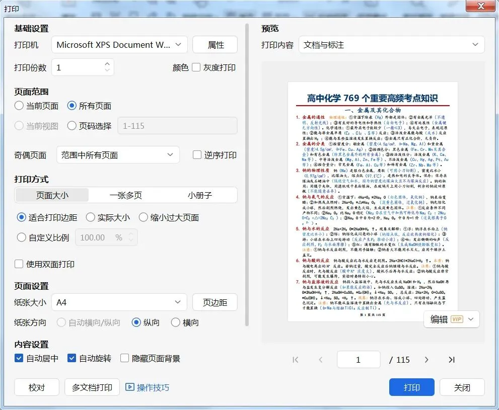Select 当前页面 radio button

tap(19, 106)
